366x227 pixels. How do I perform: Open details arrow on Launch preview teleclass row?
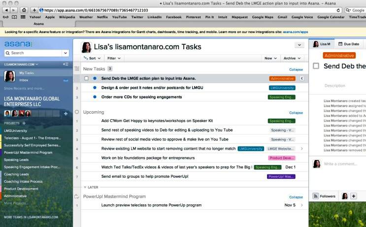(x=302, y=205)
